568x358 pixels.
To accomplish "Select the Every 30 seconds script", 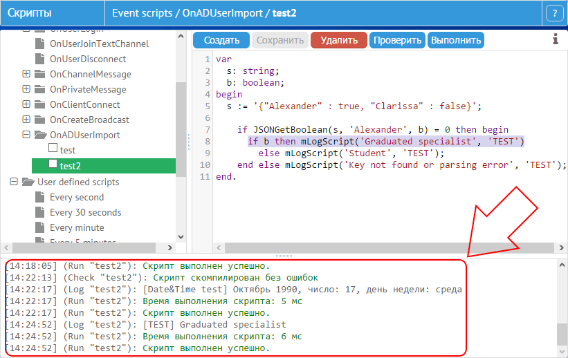I will 85,212.
